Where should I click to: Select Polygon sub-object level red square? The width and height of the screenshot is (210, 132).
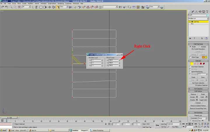point(201,64)
